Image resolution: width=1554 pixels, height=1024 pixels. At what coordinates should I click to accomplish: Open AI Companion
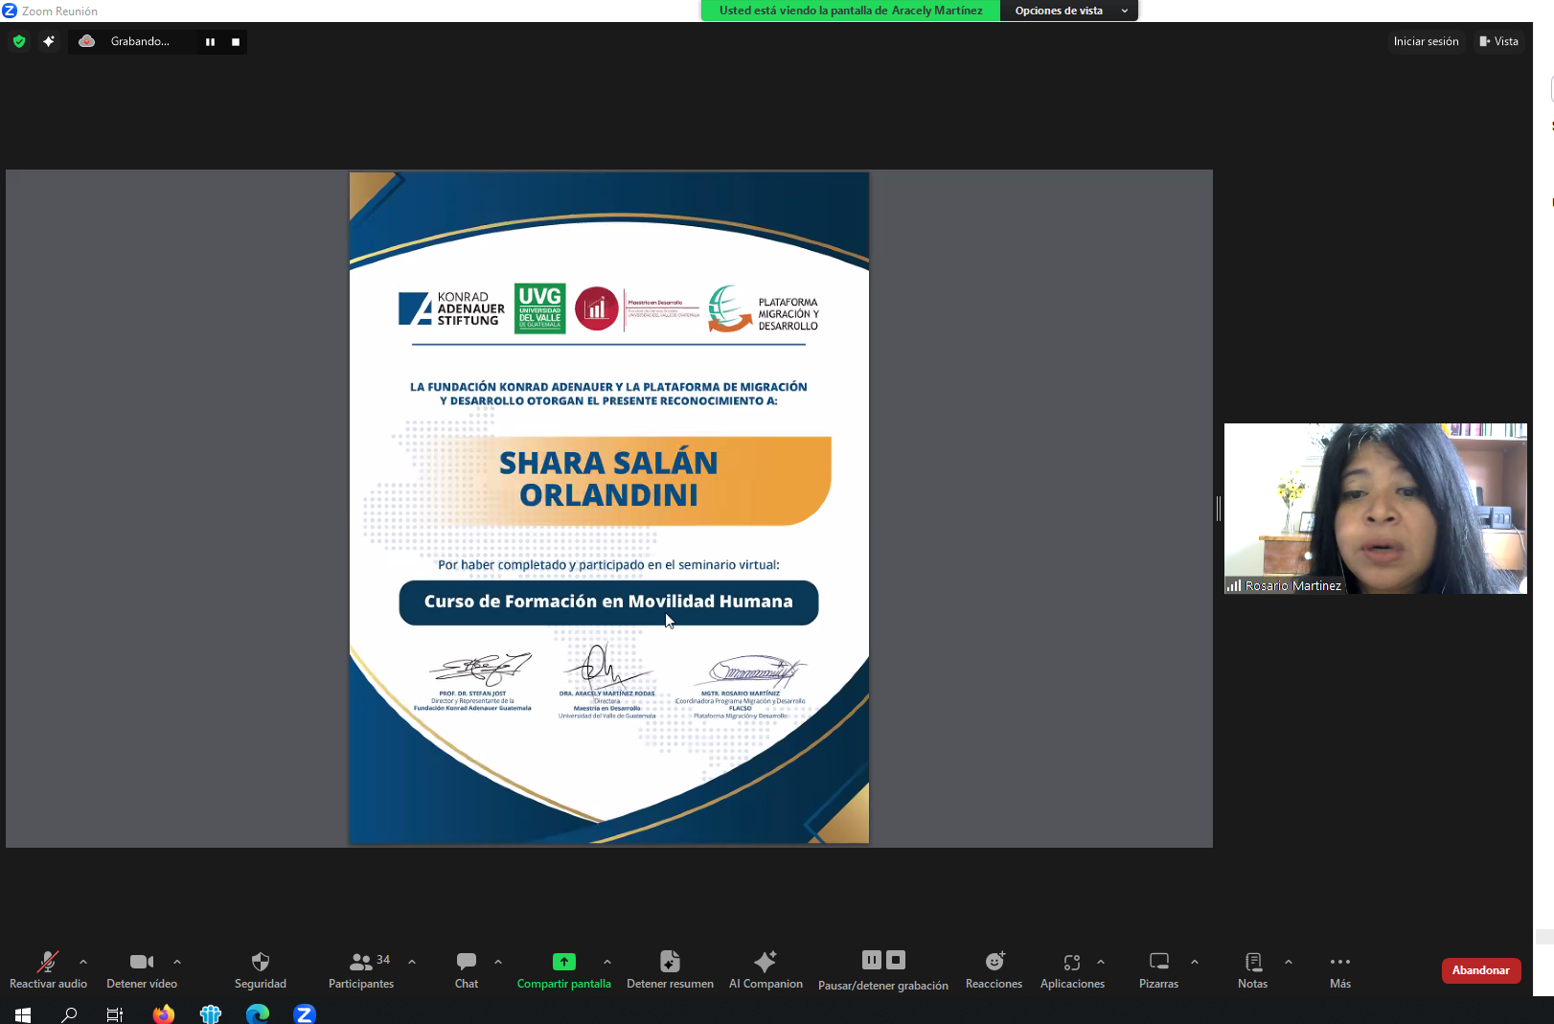[766, 968]
